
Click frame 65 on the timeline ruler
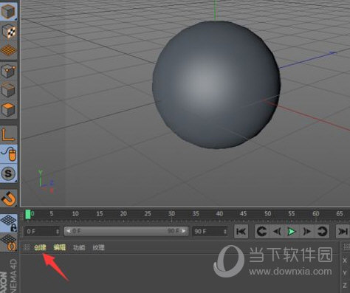(x=340, y=213)
